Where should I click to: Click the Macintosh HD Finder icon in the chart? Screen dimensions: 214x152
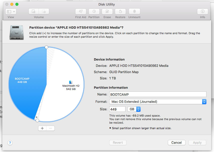pos(71,82)
